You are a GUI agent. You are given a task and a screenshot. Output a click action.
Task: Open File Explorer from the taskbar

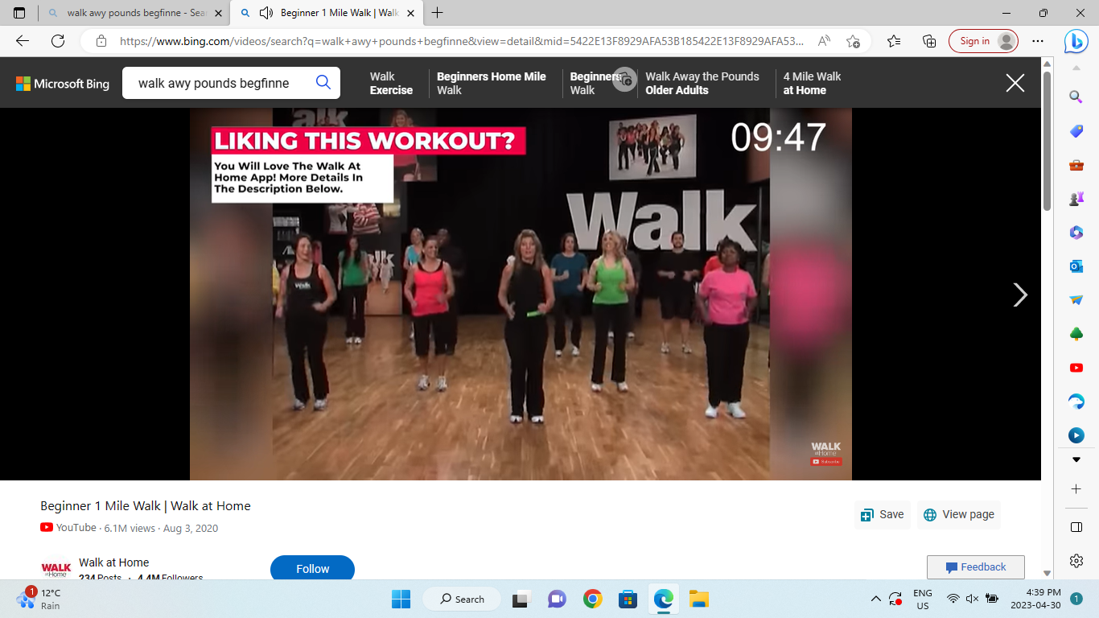699,599
